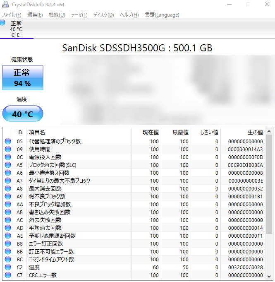Open the ディスク(D) menu
The image size is (275, 282).
coord(103,15)
